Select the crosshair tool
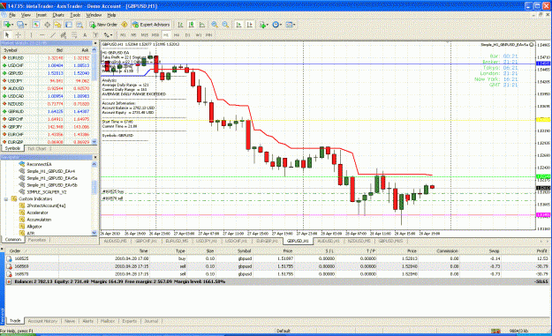552x336 pixels. [x=19, y=34]
